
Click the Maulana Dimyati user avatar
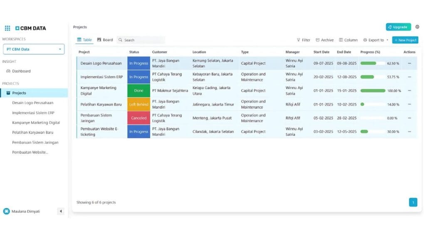[7, 211]
